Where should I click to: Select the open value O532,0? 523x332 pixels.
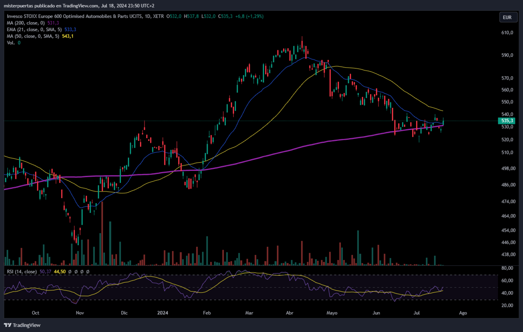[174, 17]
